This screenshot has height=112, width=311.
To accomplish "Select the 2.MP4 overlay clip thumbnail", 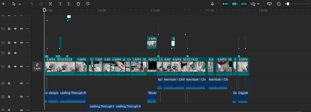I will (x=152, y=43).
